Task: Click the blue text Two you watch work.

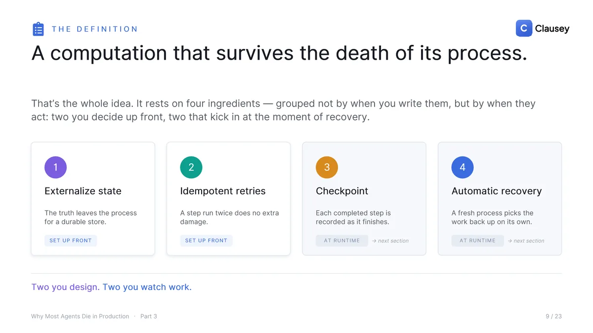Action: pyautogui.click(x=147, y=287)
